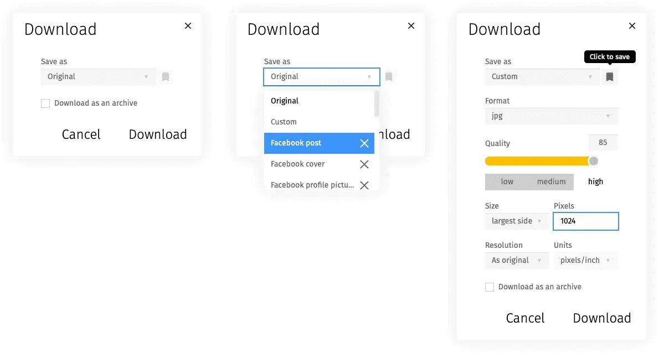659x353 pixels.
Task: Open the Resolution As original dropdown
Action: pyautogui.click(x=517, y=261)
